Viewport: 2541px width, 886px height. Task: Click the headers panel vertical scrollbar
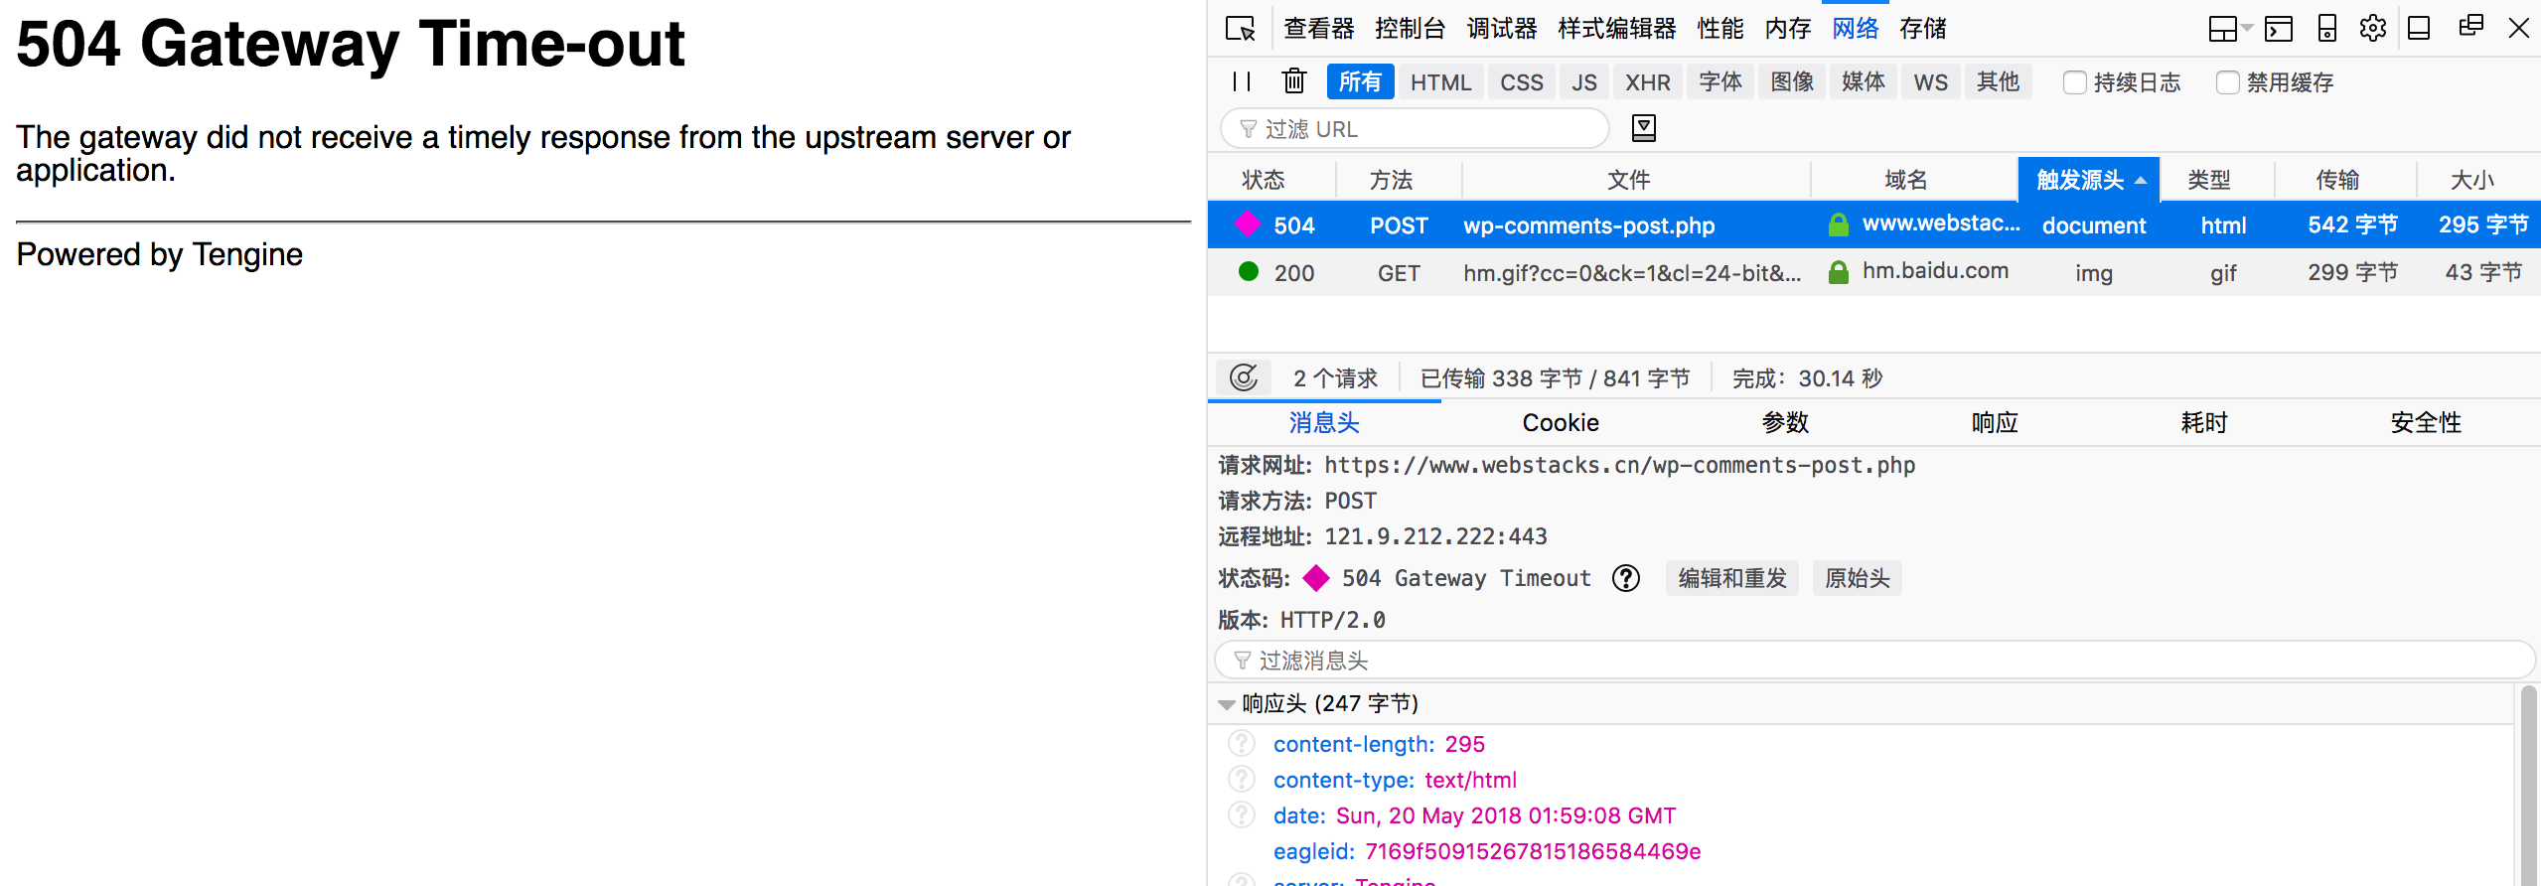[x=2529, y=785]
